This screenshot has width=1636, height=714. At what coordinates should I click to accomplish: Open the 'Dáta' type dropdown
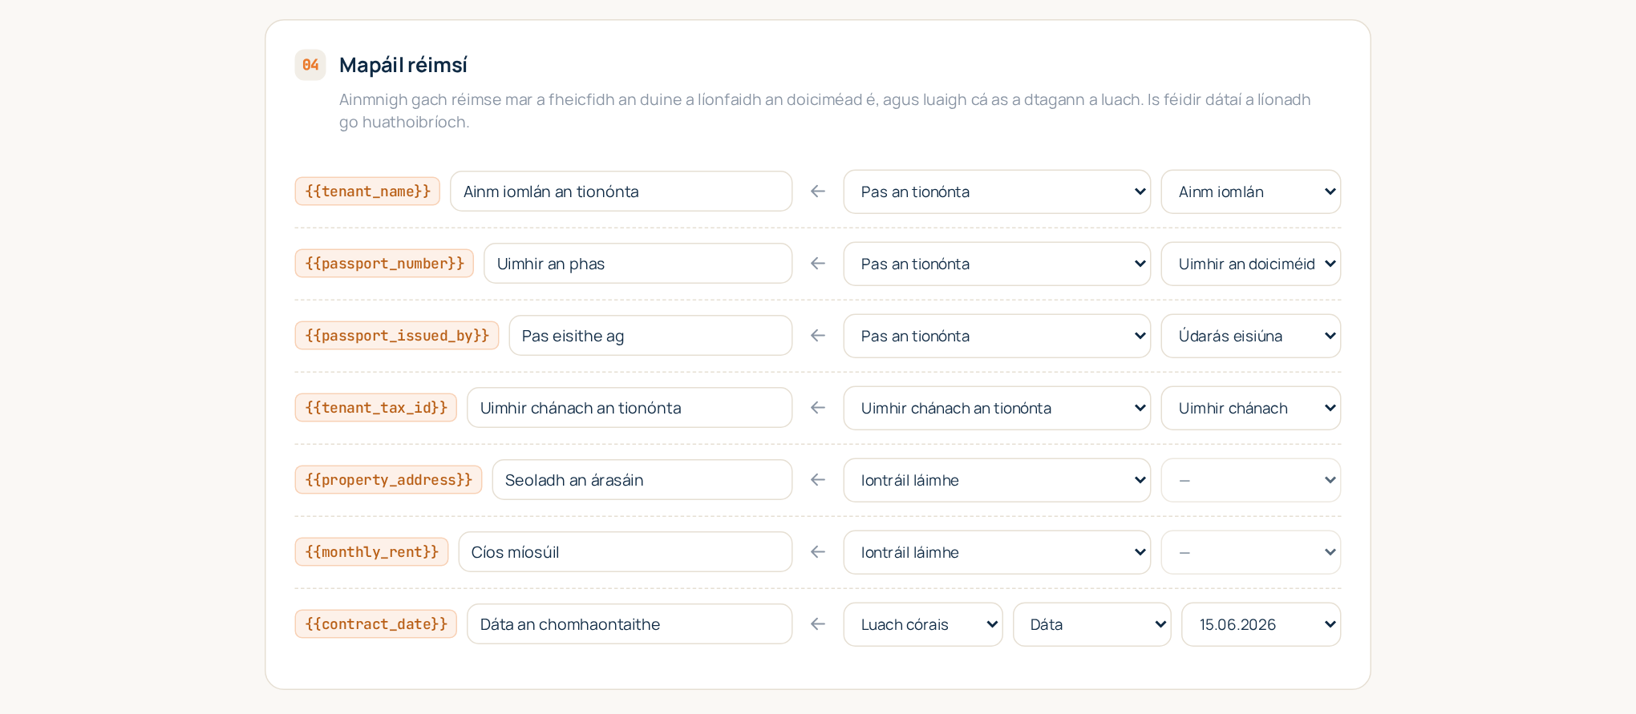pos(1092,624)
